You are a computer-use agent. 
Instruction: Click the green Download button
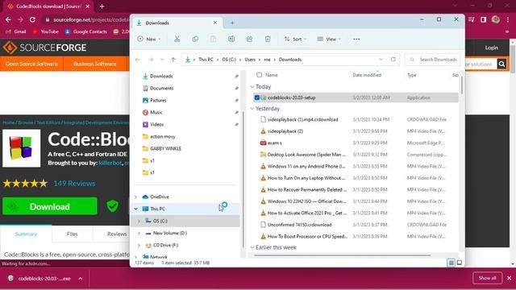[x=50, y=206]
